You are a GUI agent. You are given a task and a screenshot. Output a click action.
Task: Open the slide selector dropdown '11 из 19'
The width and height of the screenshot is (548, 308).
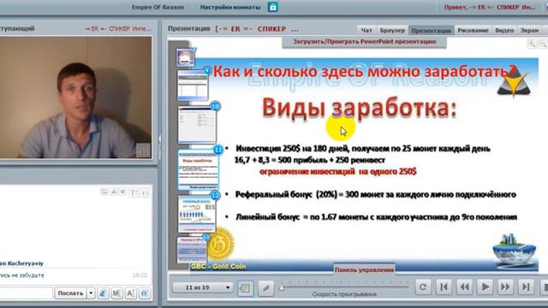coord(203,287)
